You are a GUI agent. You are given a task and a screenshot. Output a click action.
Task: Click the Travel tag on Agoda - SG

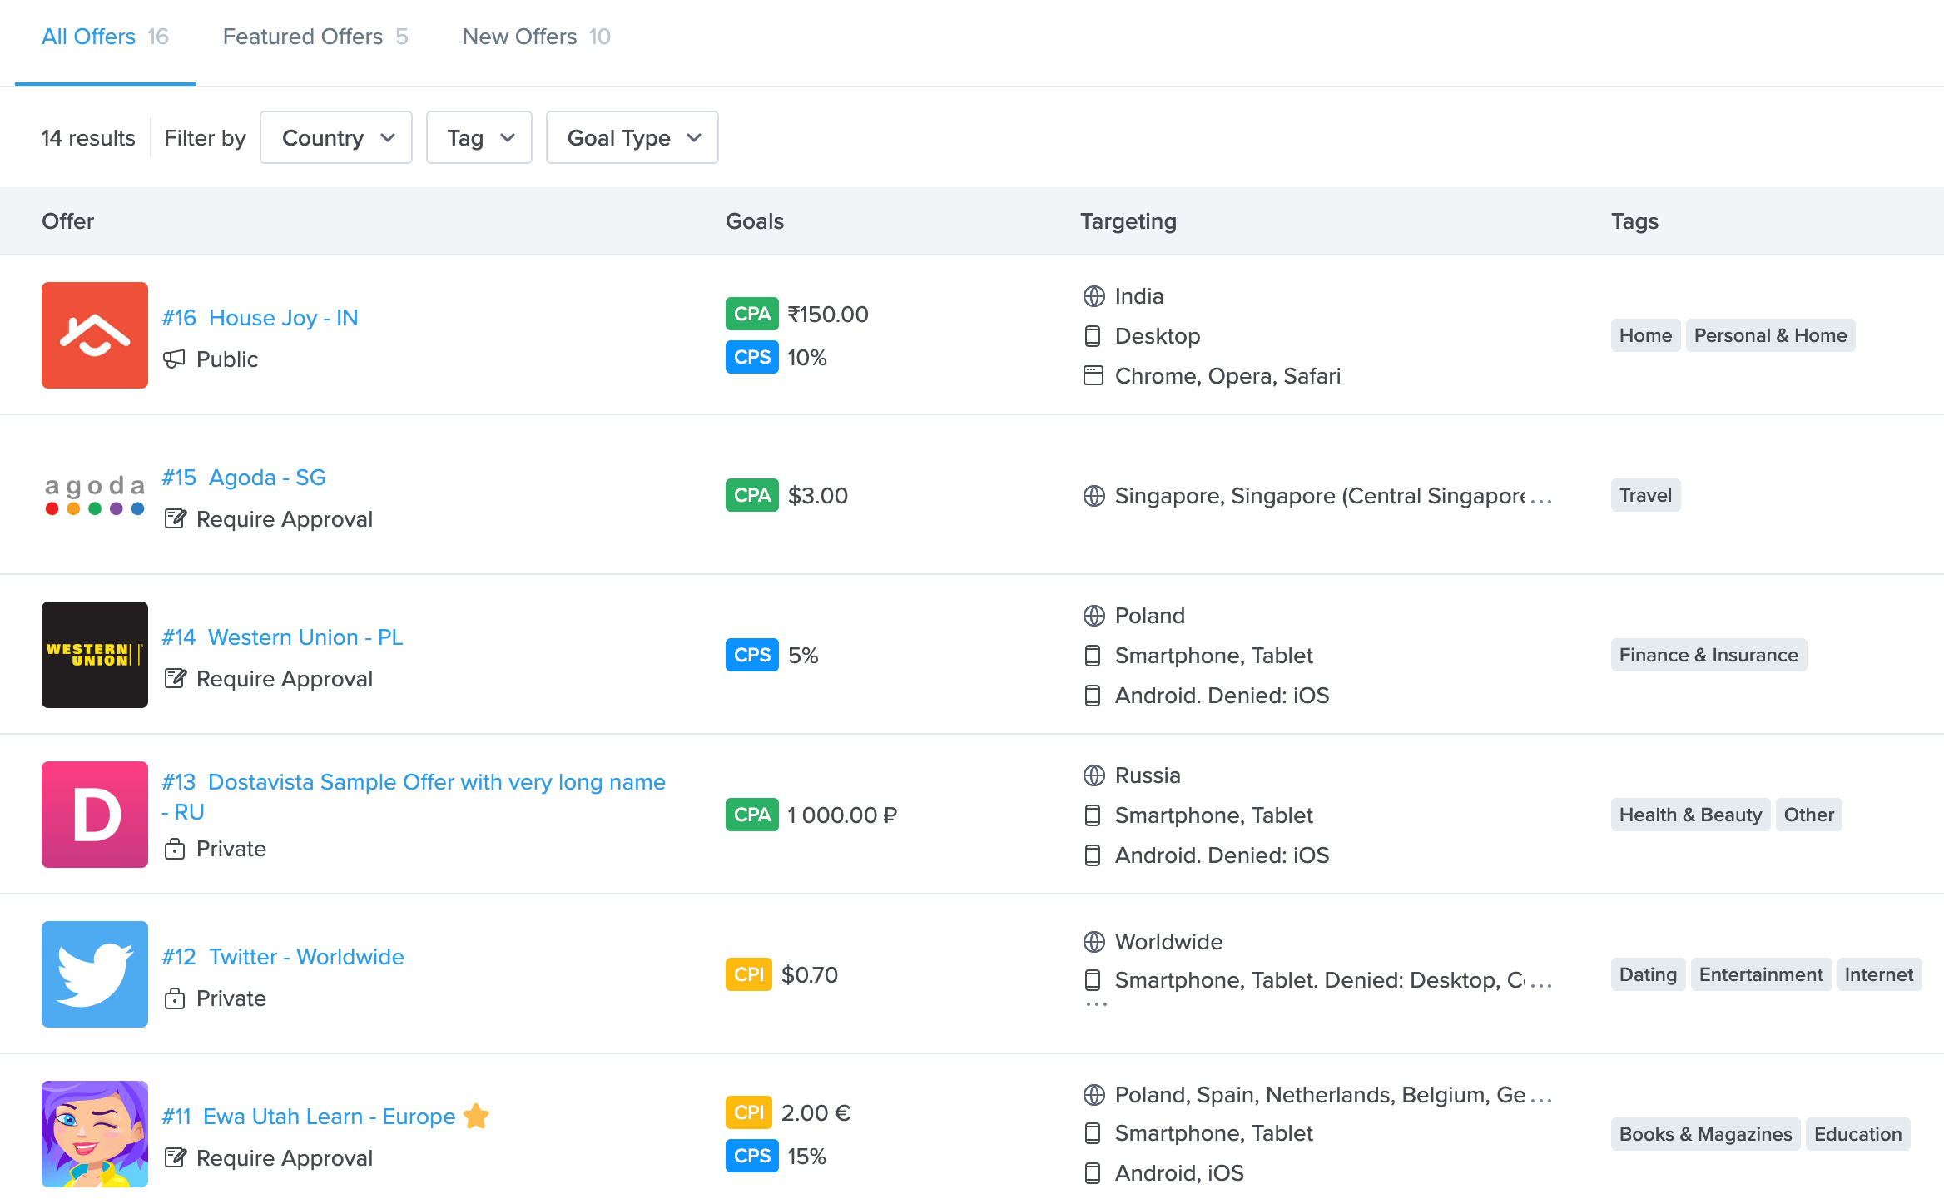coord(1647,494)
